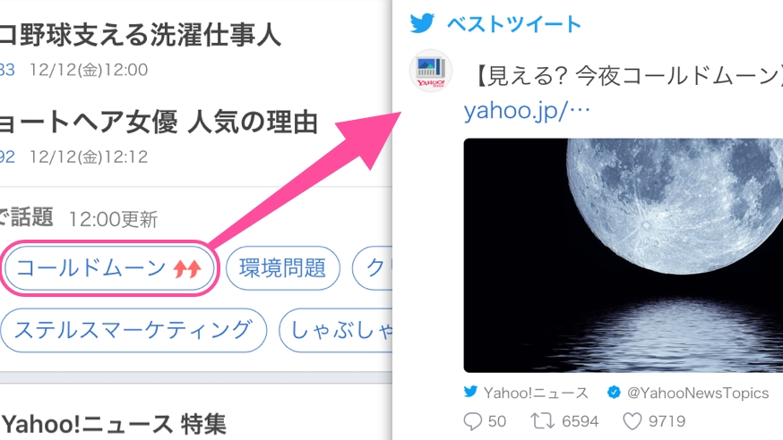This screenshot has width=783, height=440.
Task: Select the 環境問題 trending tag
Action: 282,268
